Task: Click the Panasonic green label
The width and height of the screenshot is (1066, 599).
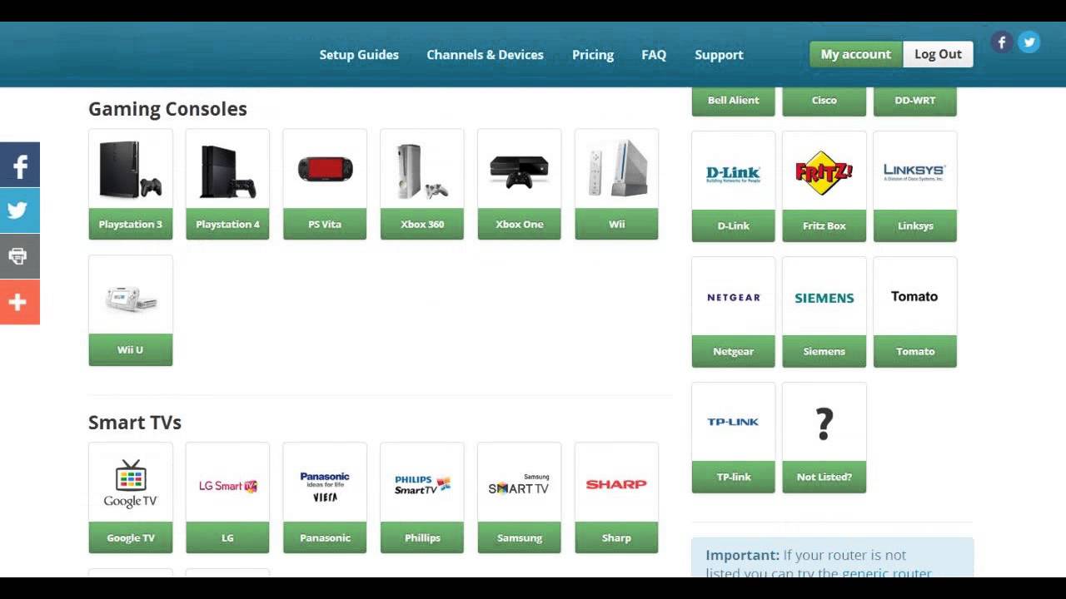Action: (325, 537)
